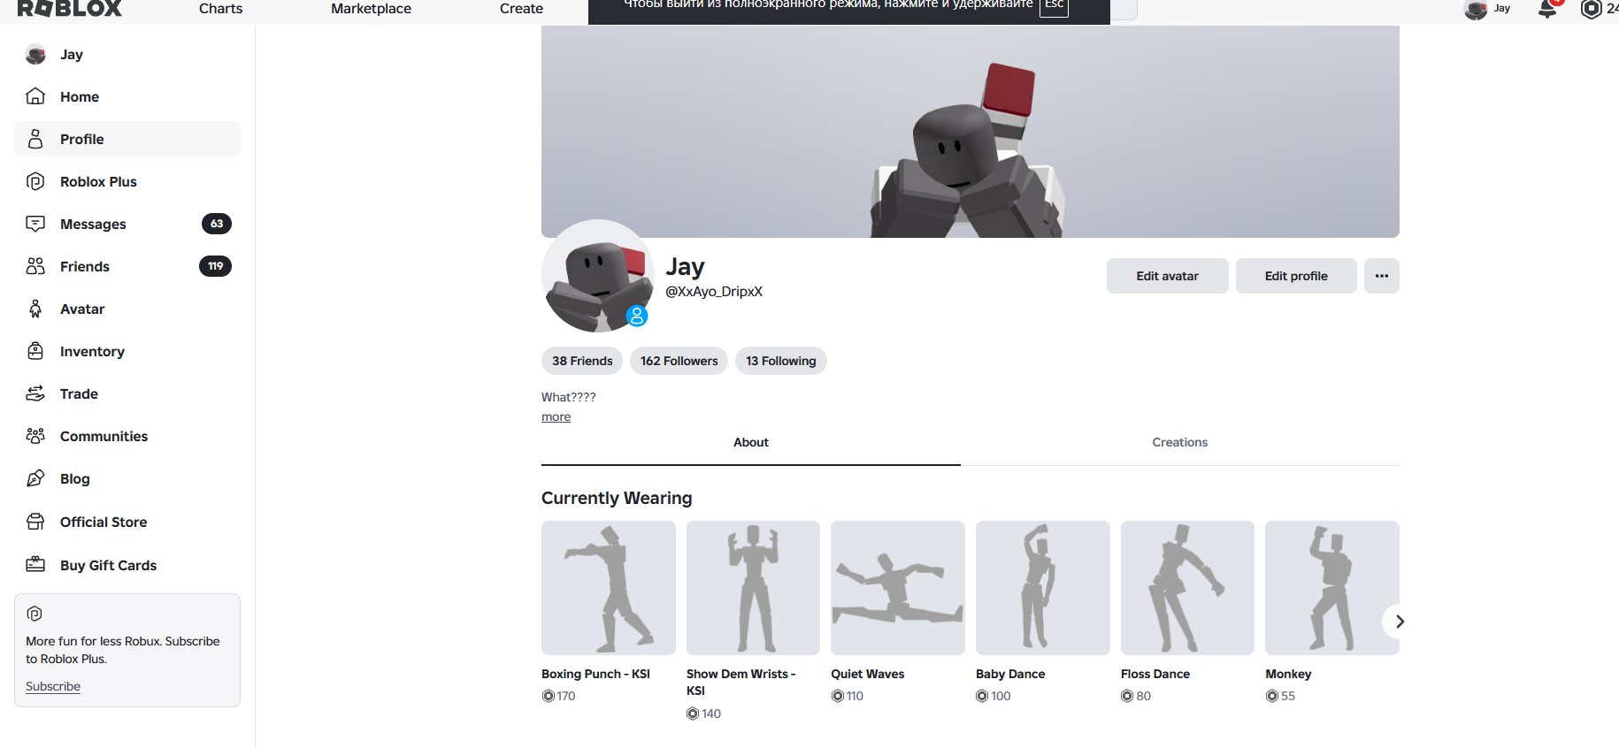Click the Inventory label in sidebar
The width and height of the screenshot is (1619, 748).
click(92, 351)
